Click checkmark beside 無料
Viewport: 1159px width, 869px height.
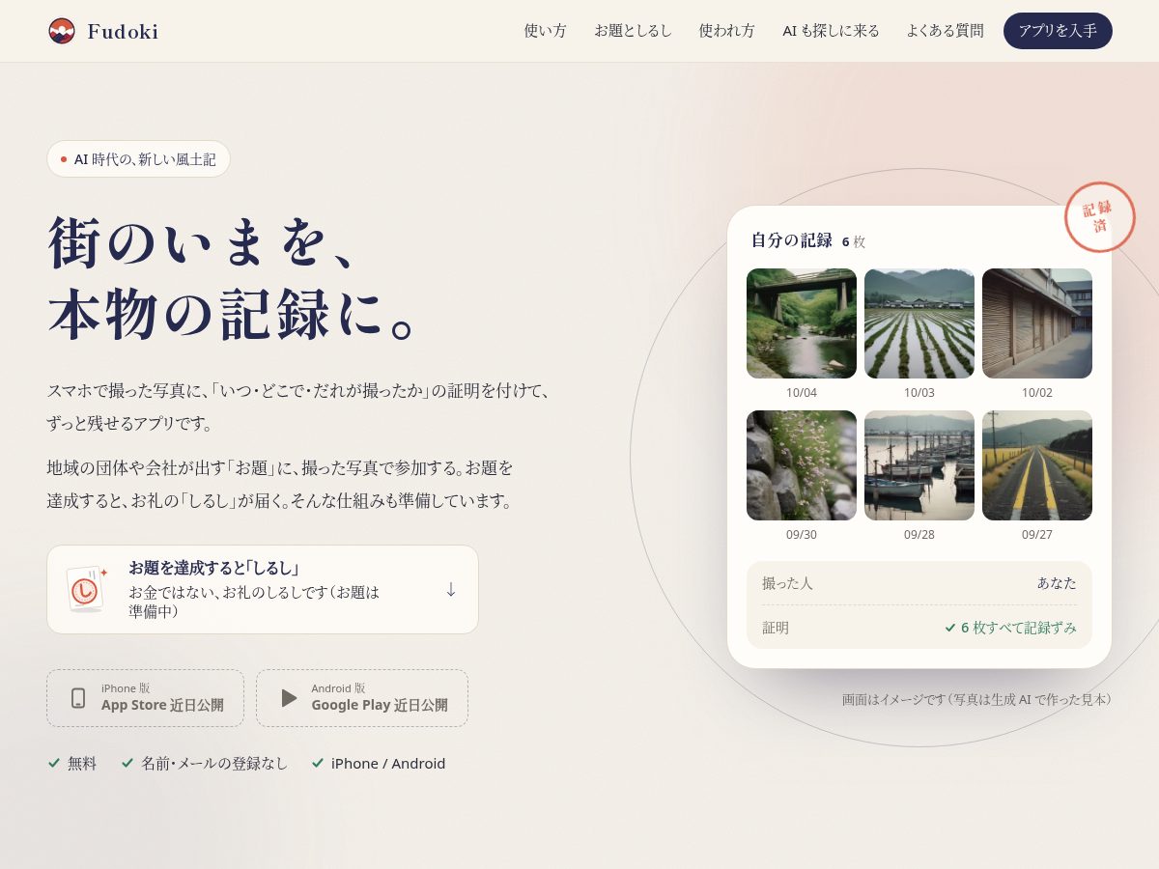pyautogui.click(x=54, y=763)
